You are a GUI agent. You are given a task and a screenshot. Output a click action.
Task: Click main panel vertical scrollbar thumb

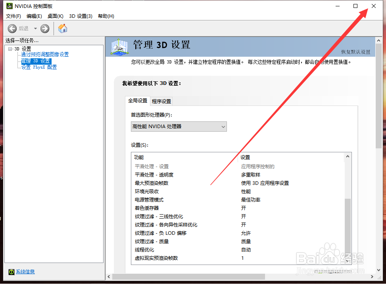click(x=378, y=96)
